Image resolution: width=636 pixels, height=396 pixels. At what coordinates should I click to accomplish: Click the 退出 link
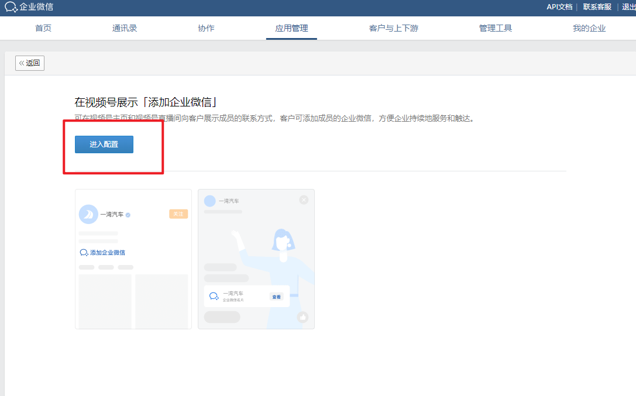(629, 7)
